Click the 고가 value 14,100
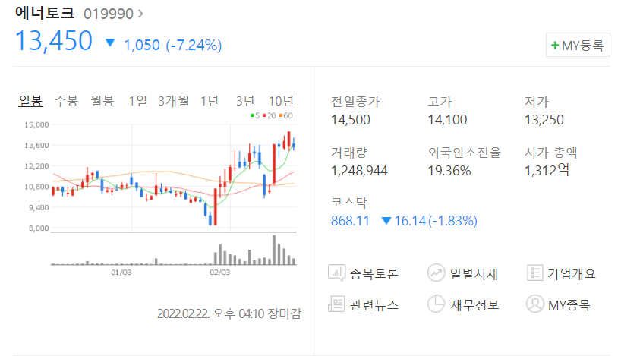Image resolution: width=621 pixels, height=356 pixels. [x=447, y=120]
